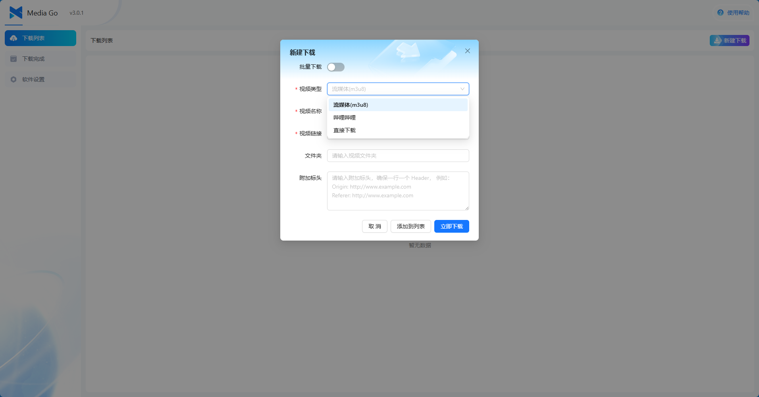759x397 pixels.
Task: Open the 视频类型 dropdown box
Action: point(398,89)
